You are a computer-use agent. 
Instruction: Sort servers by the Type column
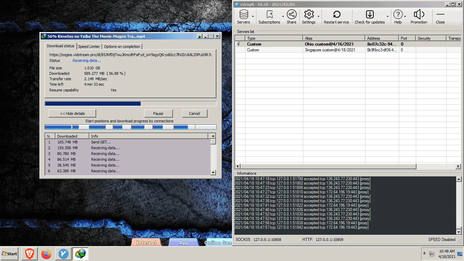(274, 38)
